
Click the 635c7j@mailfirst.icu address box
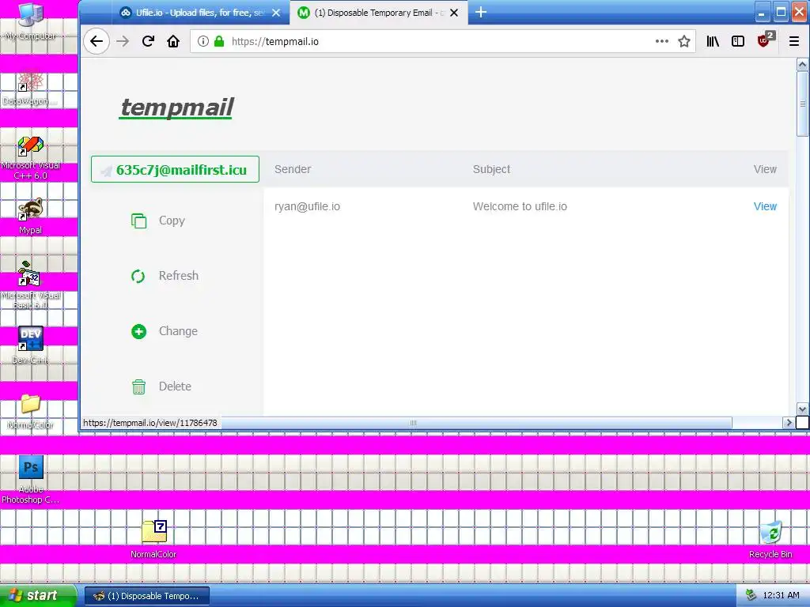175,169
